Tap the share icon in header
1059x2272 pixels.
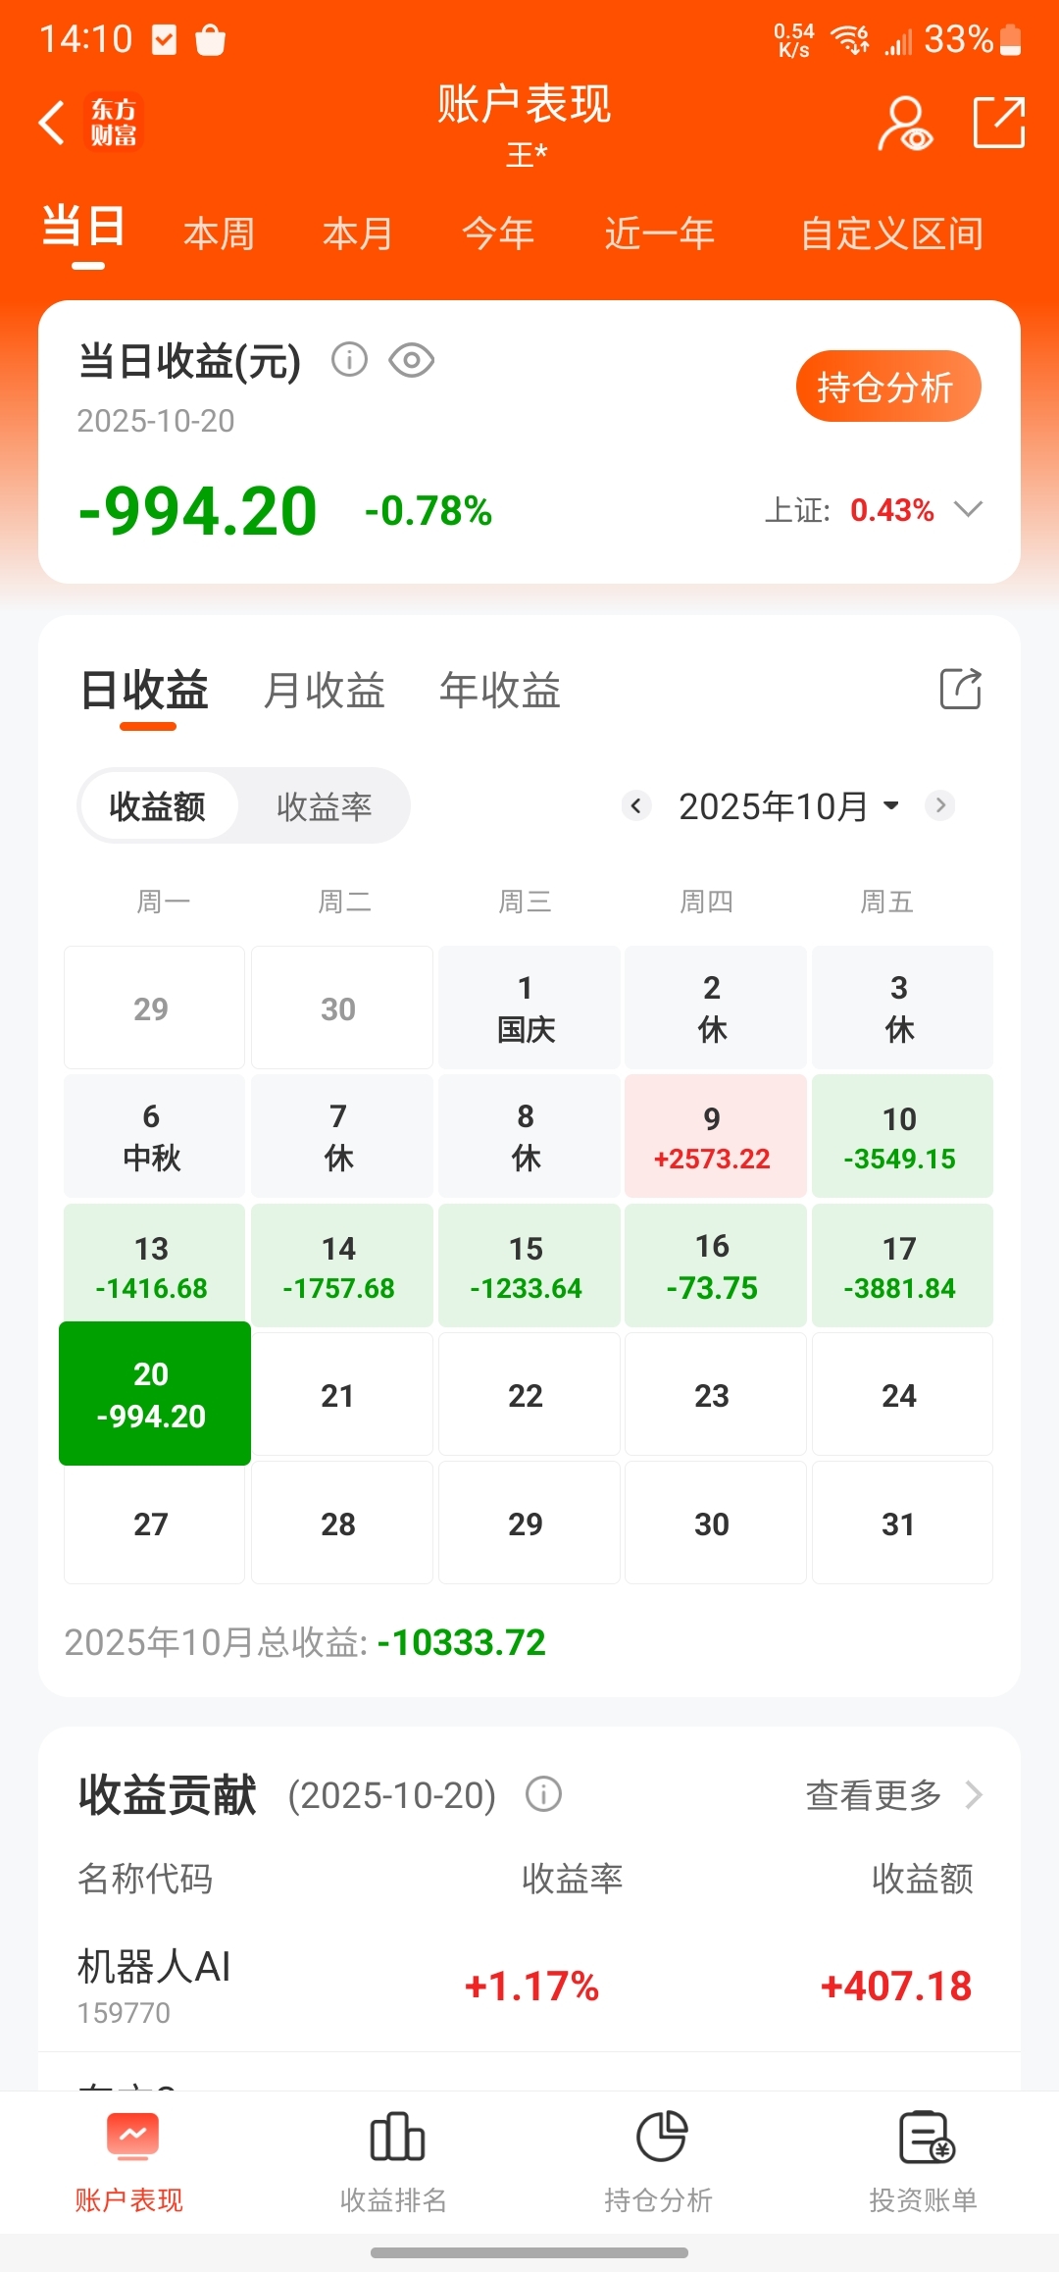998,123
